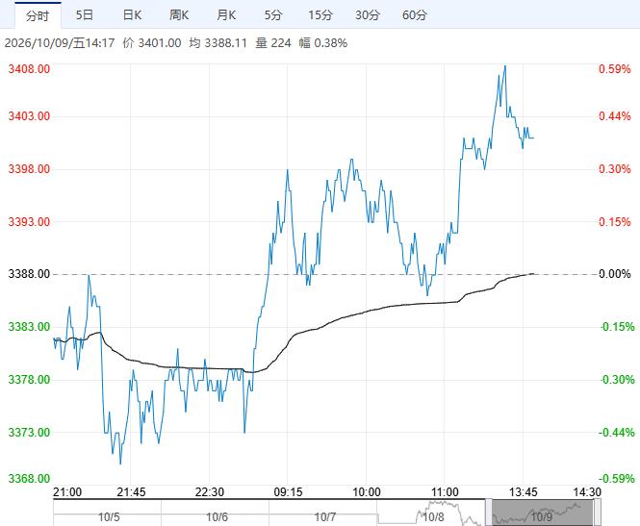Open the 日K chart tab

[132, 15]
